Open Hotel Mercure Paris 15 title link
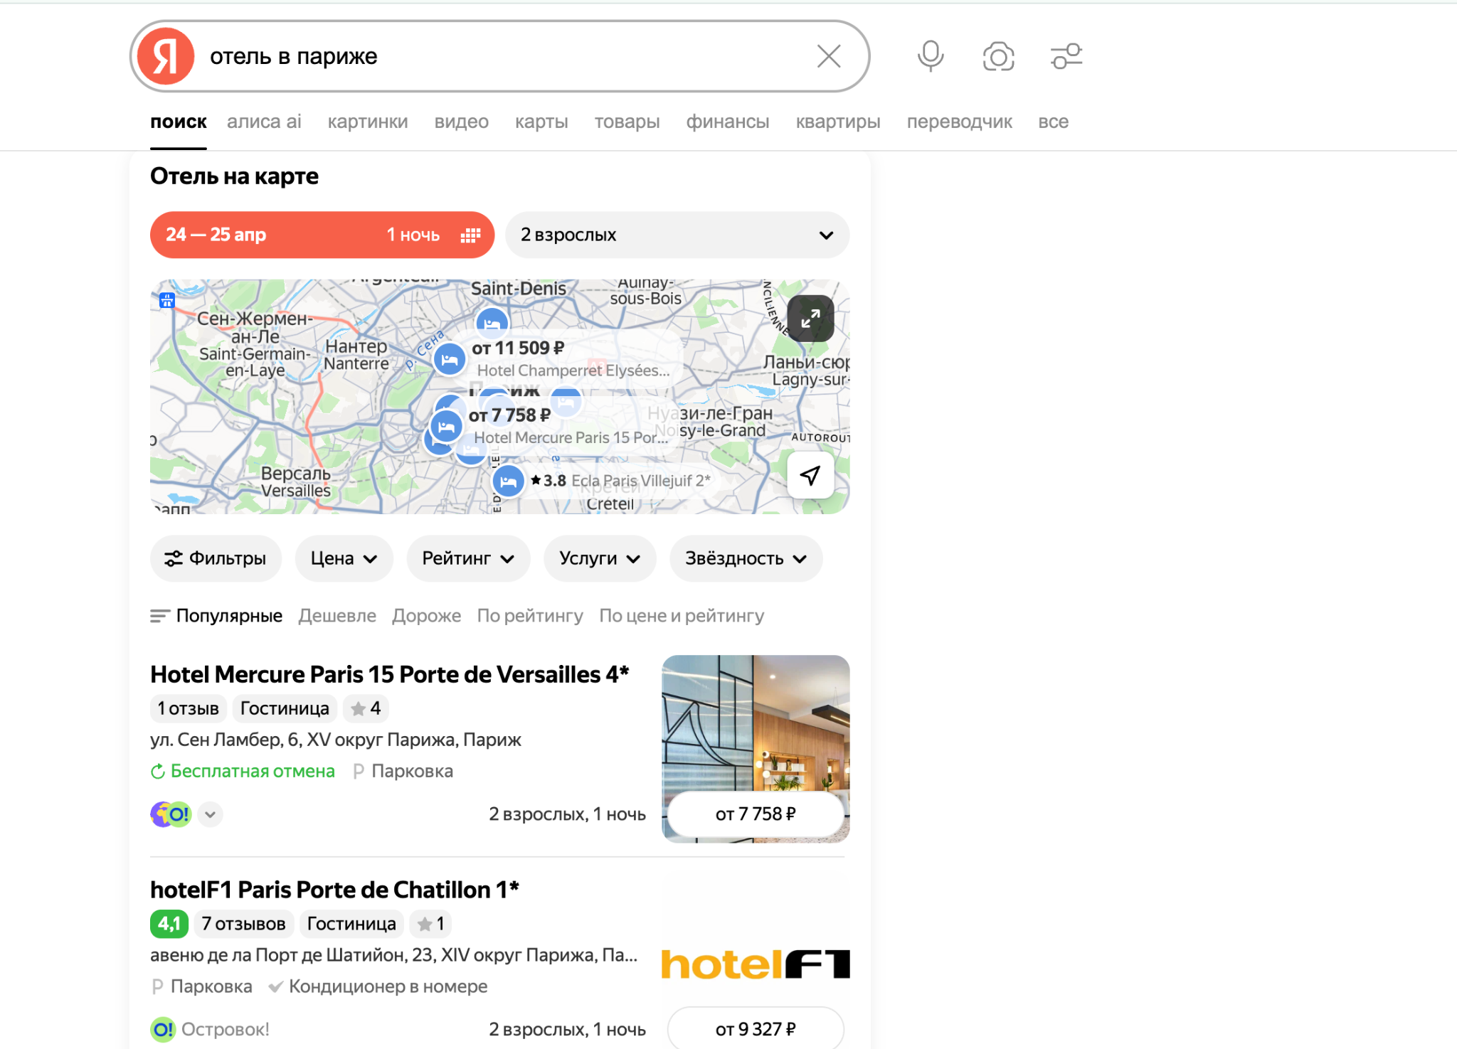This screenshot has height=1049, width=1457. coord(389,674)
